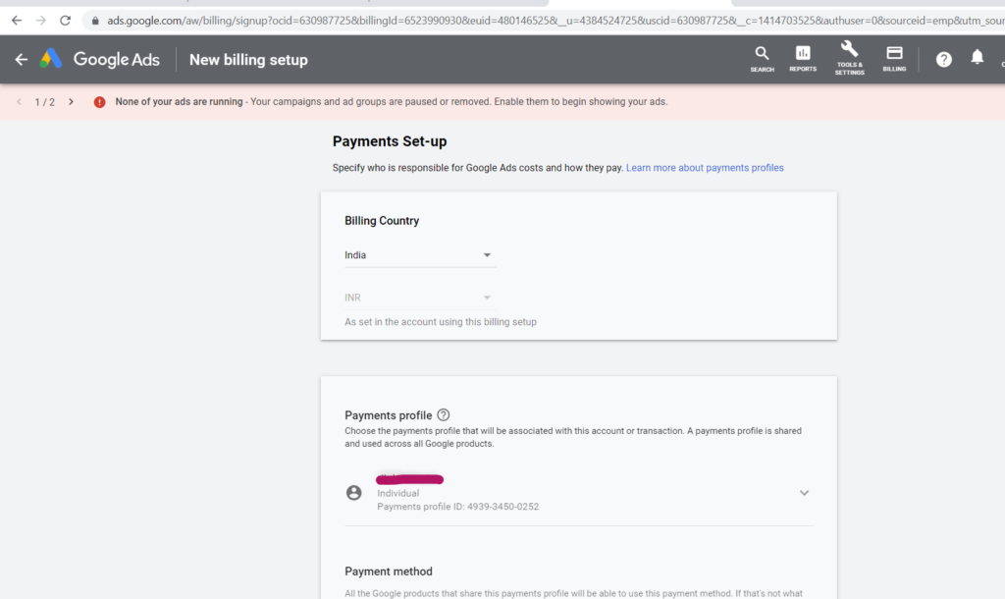
Task: Click the Billing Country label
Action: click(382, 221)
